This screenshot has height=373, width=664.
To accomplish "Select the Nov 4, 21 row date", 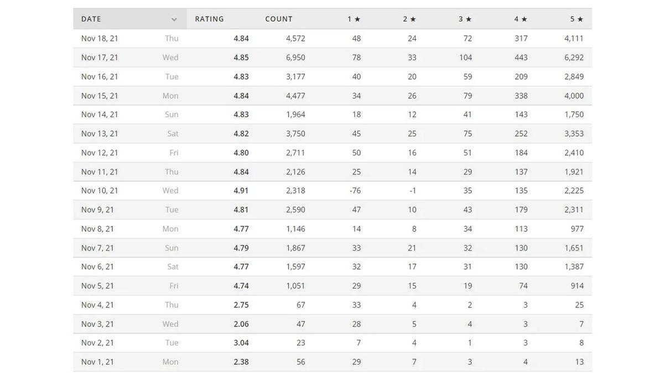I will [x=97, y=305].
